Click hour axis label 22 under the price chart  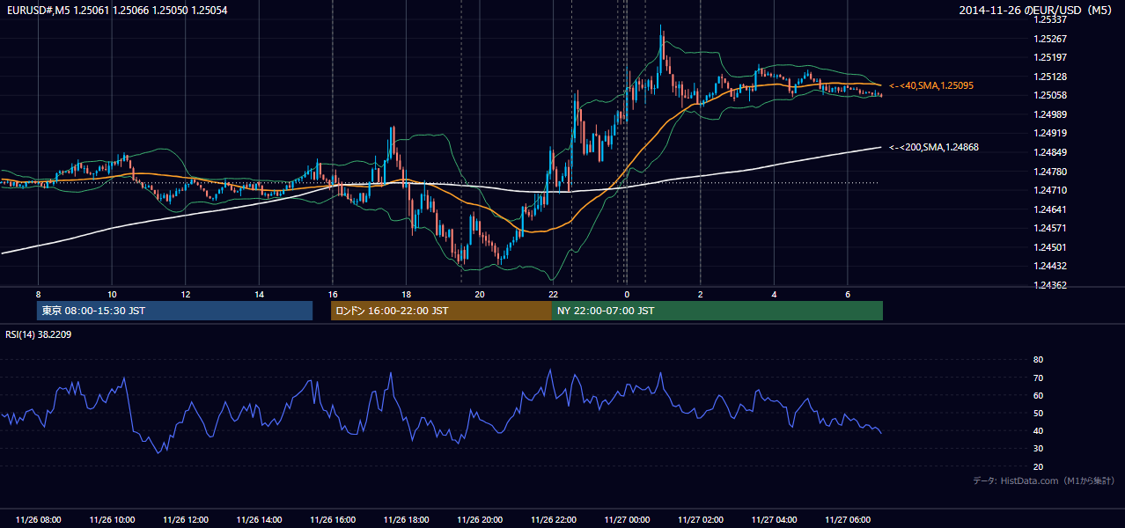(553, 294)
